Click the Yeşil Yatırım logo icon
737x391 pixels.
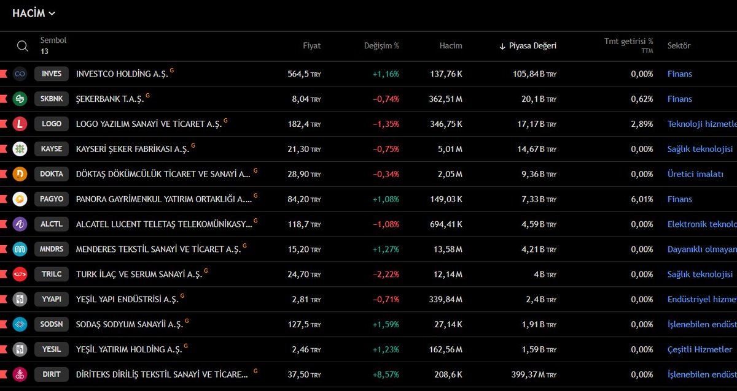click(x=20, y=349)
